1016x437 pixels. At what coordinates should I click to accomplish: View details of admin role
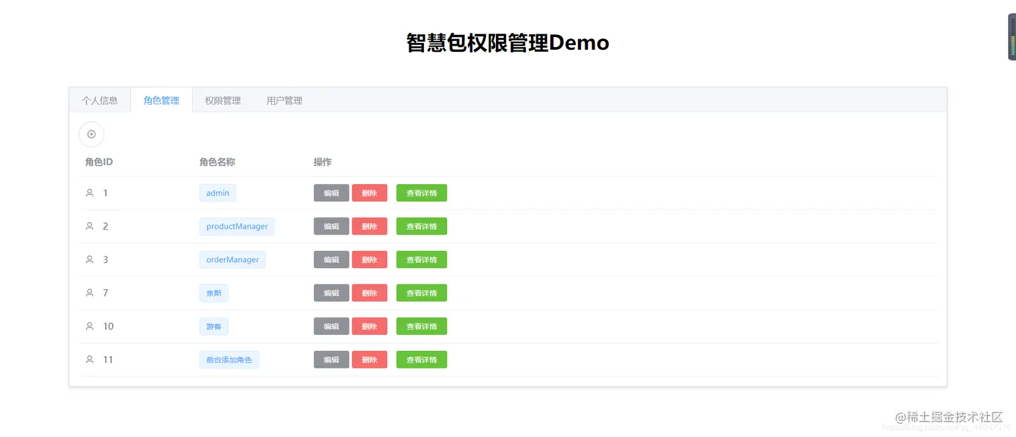[x=421, y=193]
